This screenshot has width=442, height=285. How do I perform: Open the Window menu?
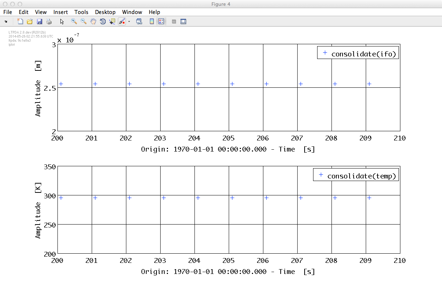pyautogui.click(x=132, y=12)
